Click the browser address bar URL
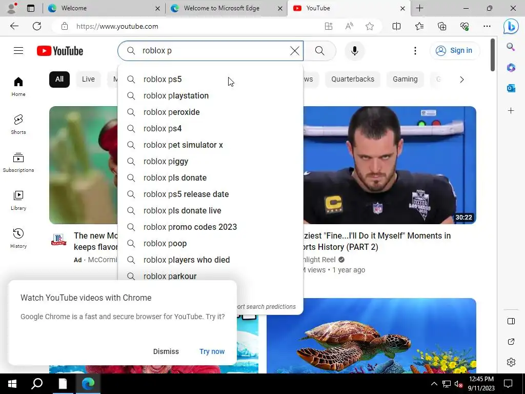Viewport: 525px width, 394px height. (117, 26)
